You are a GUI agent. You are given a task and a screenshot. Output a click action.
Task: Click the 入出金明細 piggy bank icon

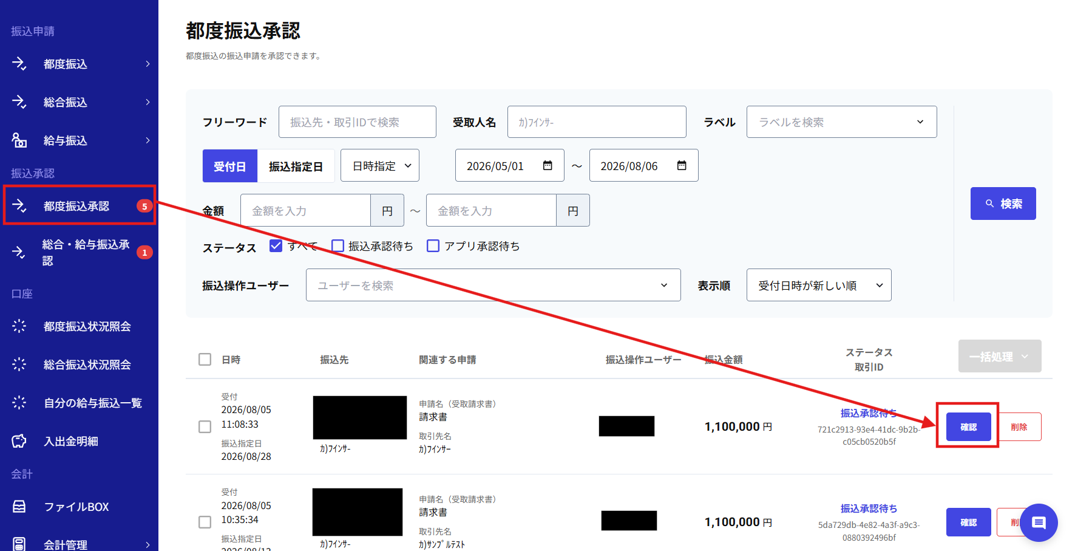coord(19,441)
